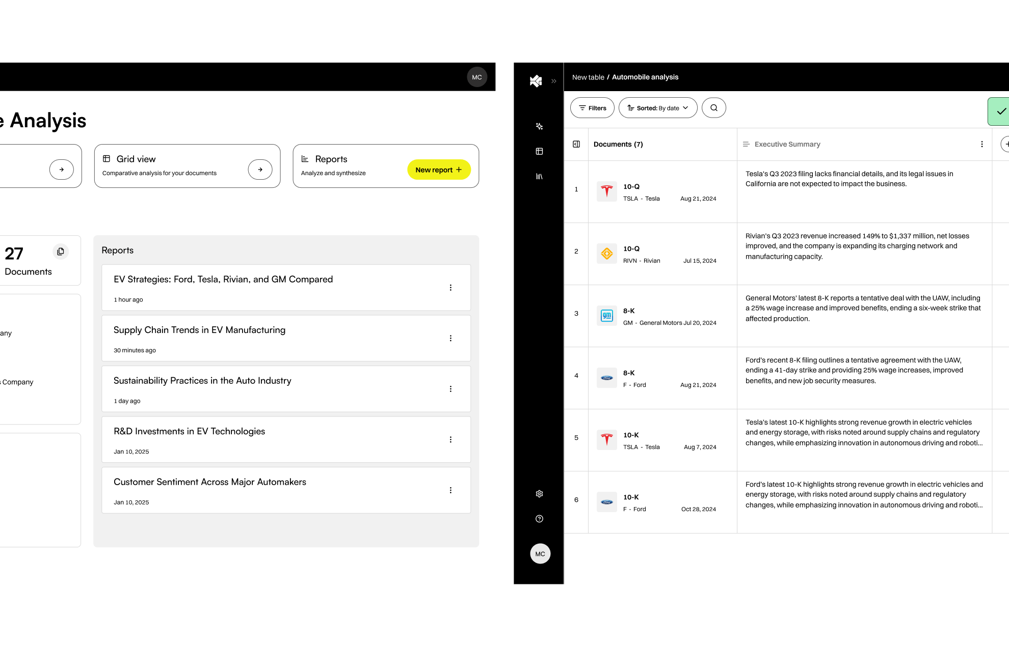
Task: Collapse the Documents column panel icon
Action: tap(576, 144)
